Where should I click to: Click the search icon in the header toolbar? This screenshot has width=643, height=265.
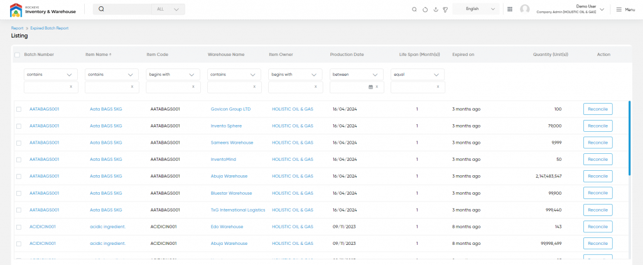(414, 9)
